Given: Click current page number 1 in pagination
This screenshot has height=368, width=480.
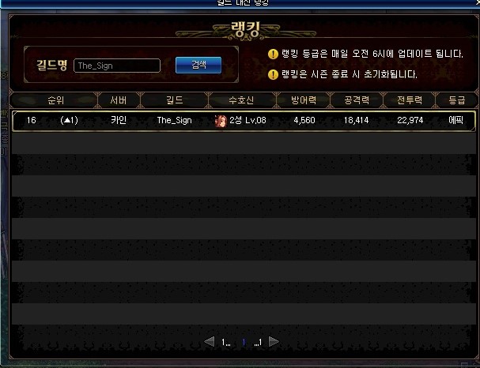Looking at the screenshot, I should coord(244,342).
